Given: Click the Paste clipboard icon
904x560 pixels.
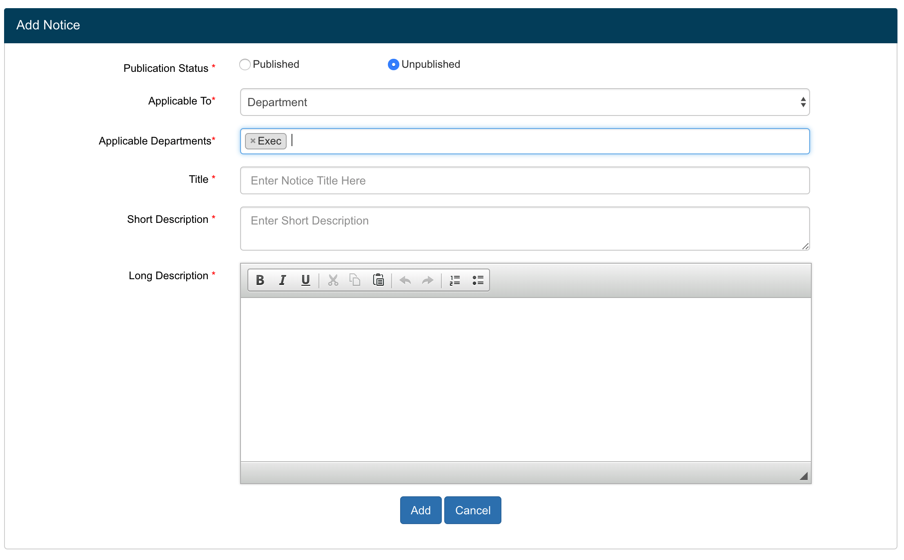Looking at the screenshot, I should tap(379, 280).
